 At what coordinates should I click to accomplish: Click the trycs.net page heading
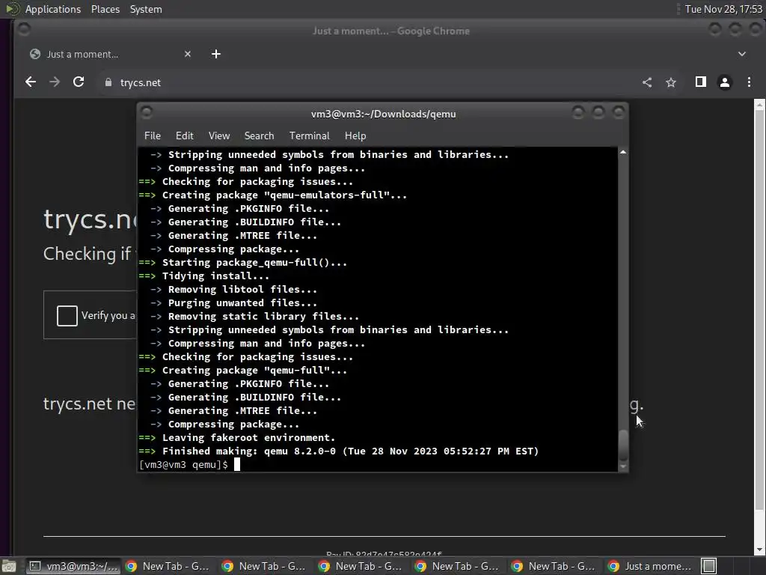point(90,219)
